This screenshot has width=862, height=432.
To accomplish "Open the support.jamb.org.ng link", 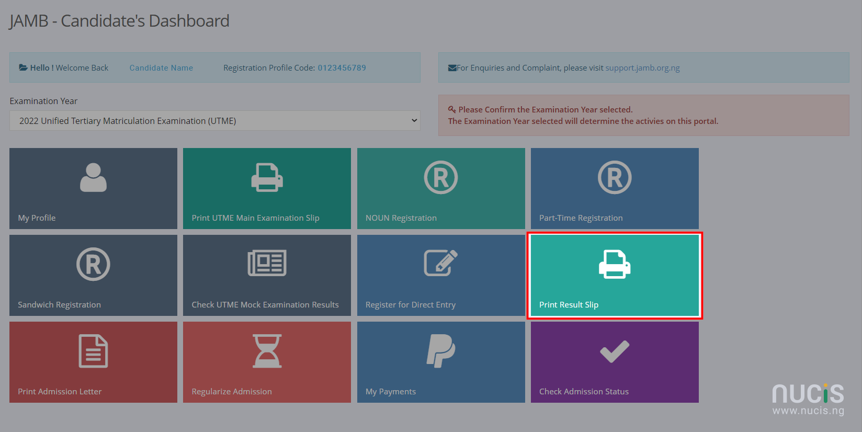I will pos(642,68).
